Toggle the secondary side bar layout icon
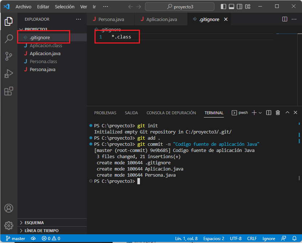The width and height of the screenshot is (302, 243). (x=239, y=7)
